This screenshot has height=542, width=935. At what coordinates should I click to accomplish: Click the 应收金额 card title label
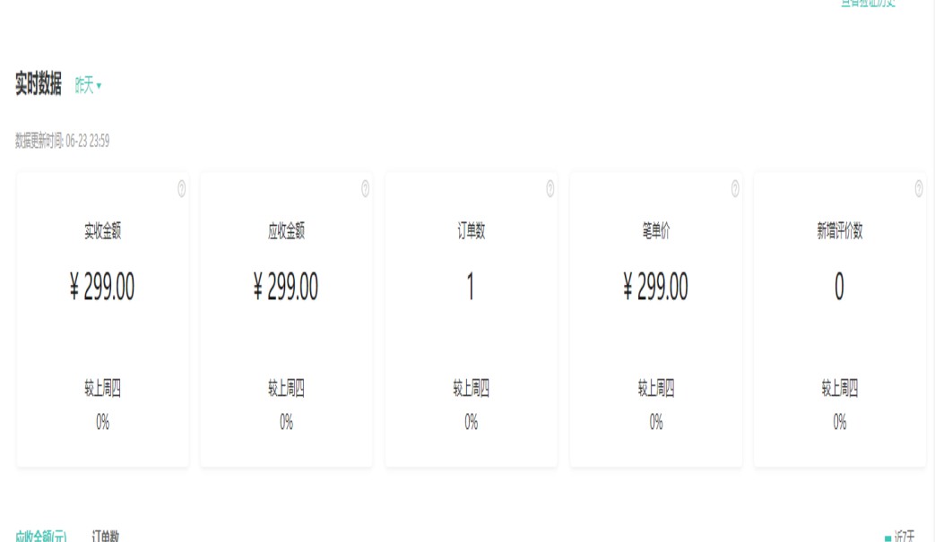coord(286,231)
